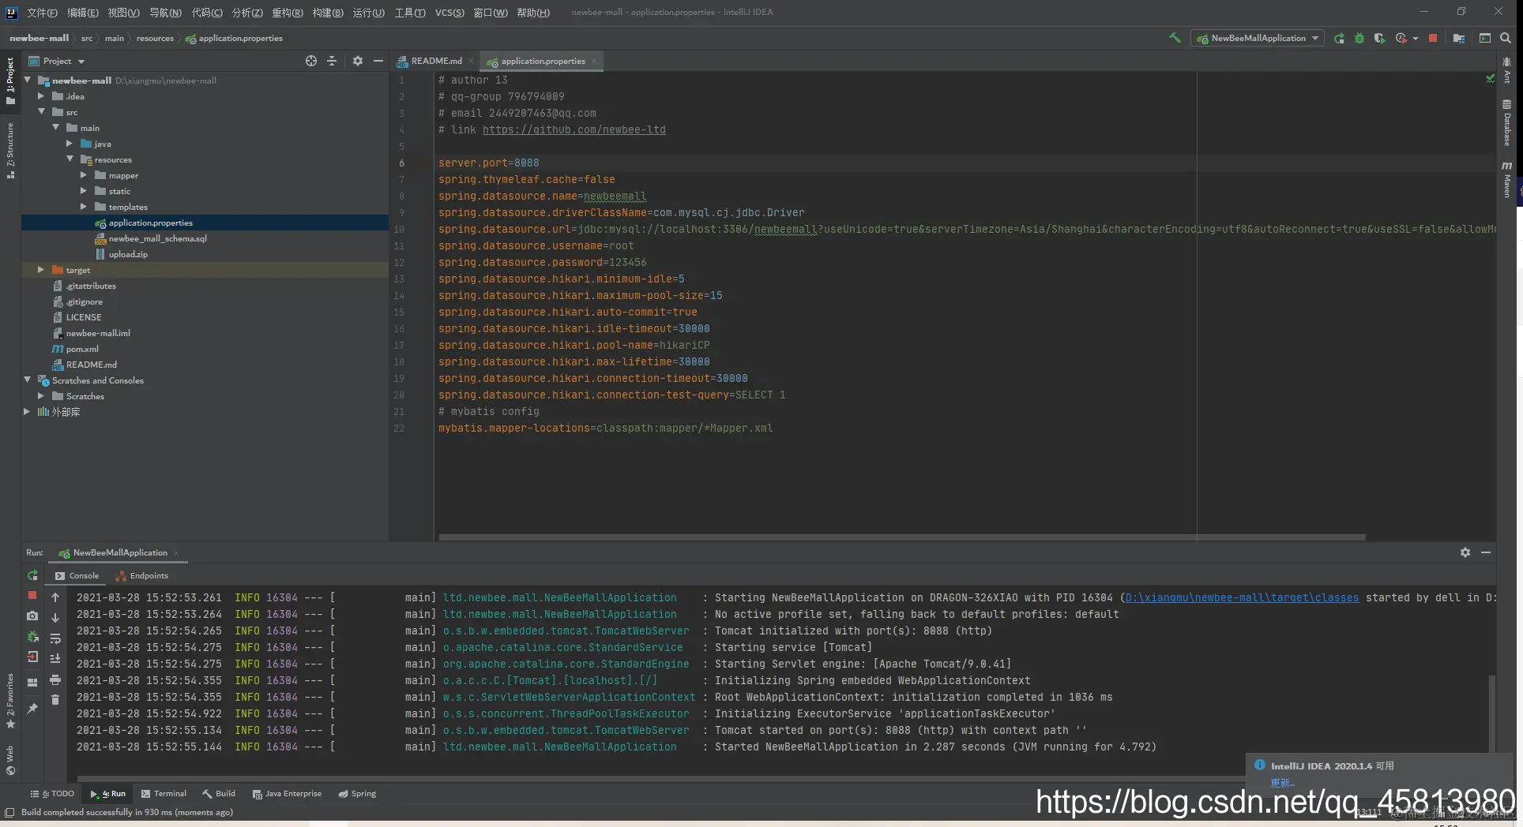Image resolution: width=1523 pixels, height=827 pixels.
Task: Select newbee_mall_schema.sql file in tree
Action: coord(157,238)
